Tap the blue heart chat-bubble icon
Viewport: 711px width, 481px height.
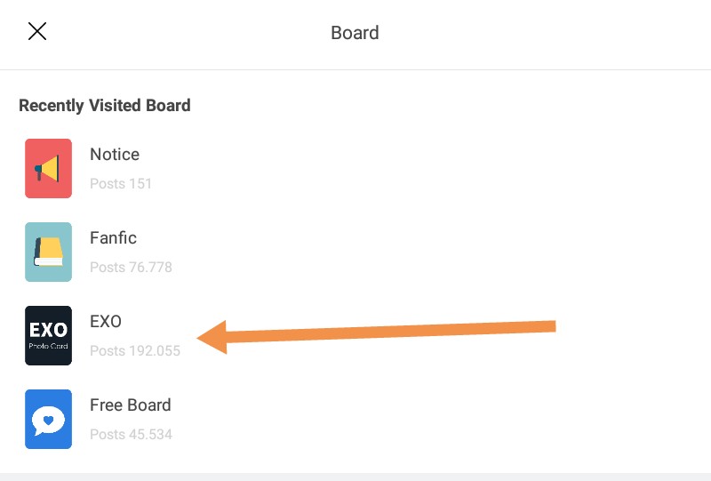tap(48, 419)
